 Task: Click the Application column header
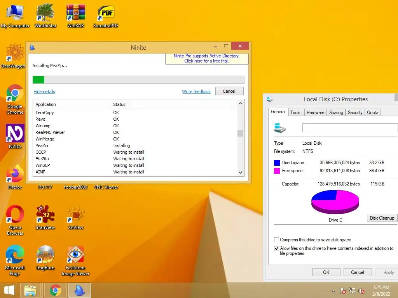(72, 104)
